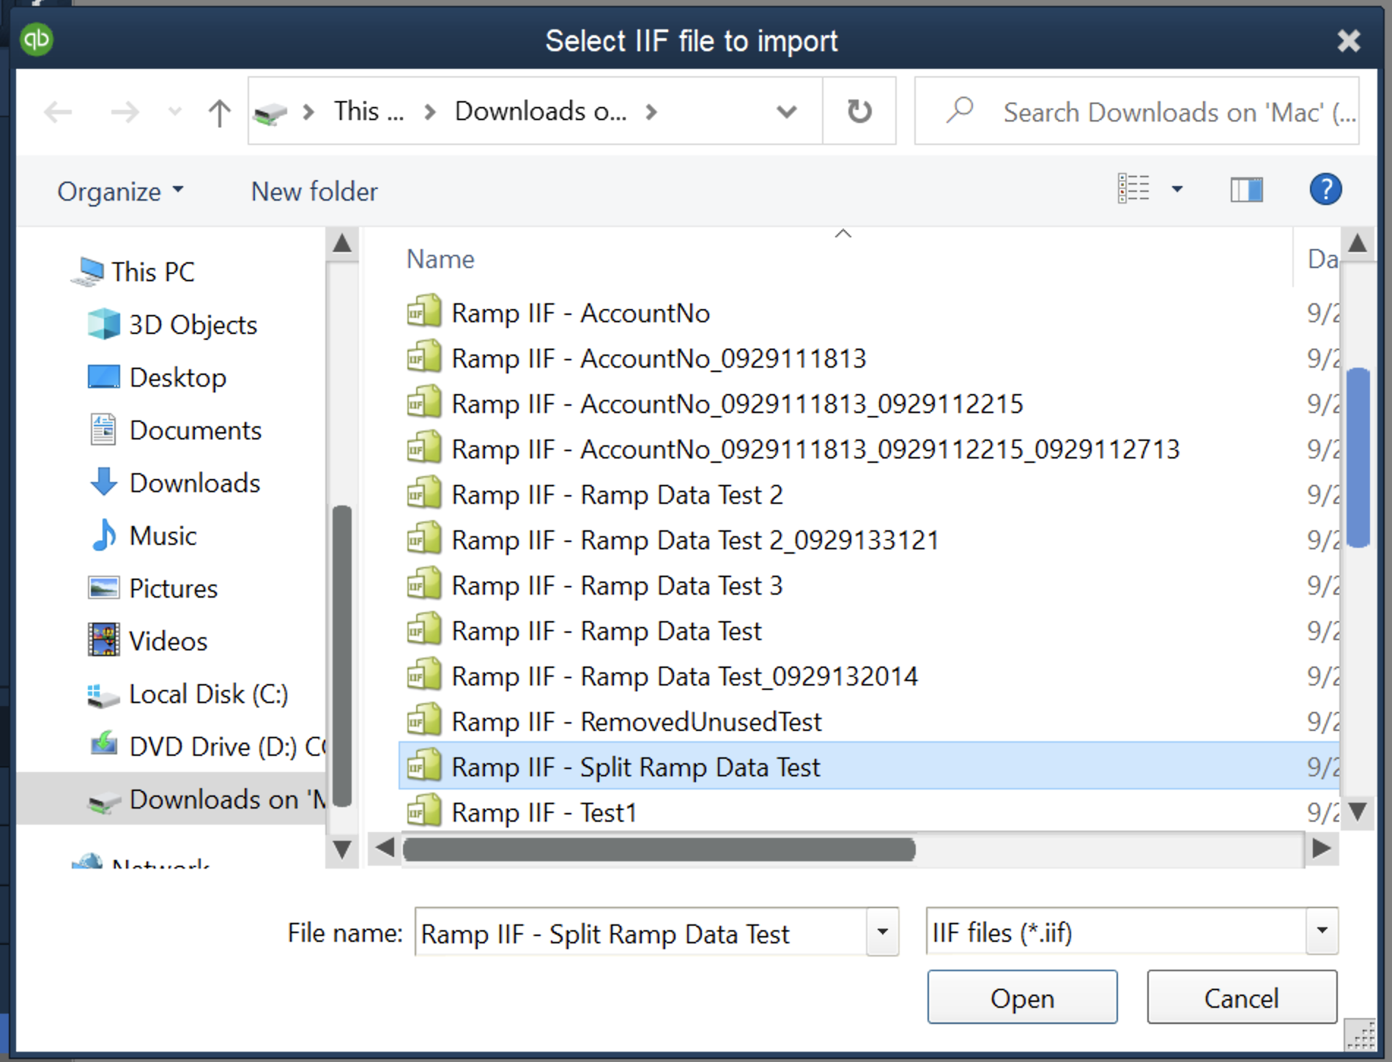1392x1062 pixels.
Task: Click IIF icon of Ramp Data Test 3
Action: click(424, 584)
